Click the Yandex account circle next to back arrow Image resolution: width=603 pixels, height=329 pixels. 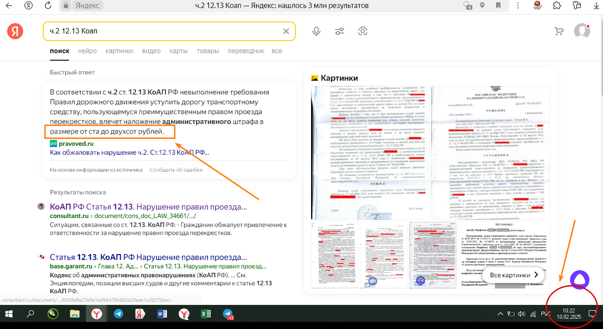[x=29, y=6]
